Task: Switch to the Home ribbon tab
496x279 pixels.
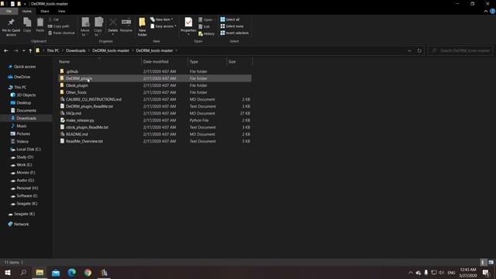Action: coord(26,11)
